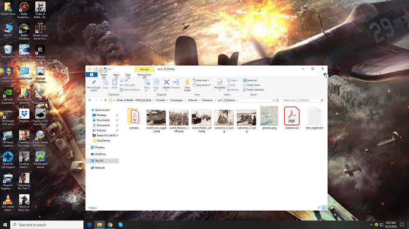
Task: Click Copy path in ribbon
Action: click(127, 85)
